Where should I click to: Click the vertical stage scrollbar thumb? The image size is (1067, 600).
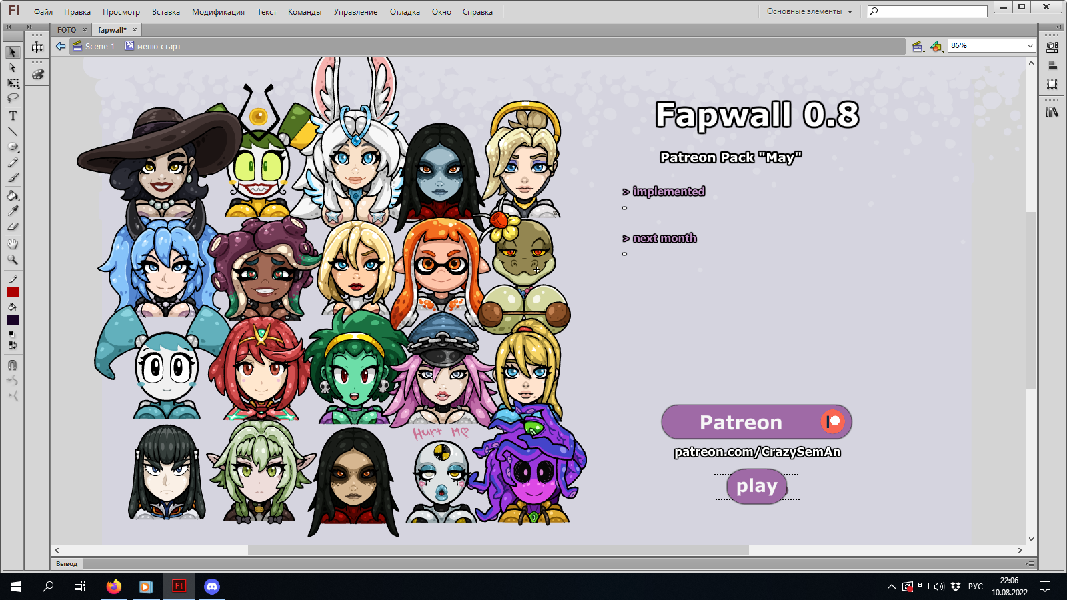click(1031, 300)
